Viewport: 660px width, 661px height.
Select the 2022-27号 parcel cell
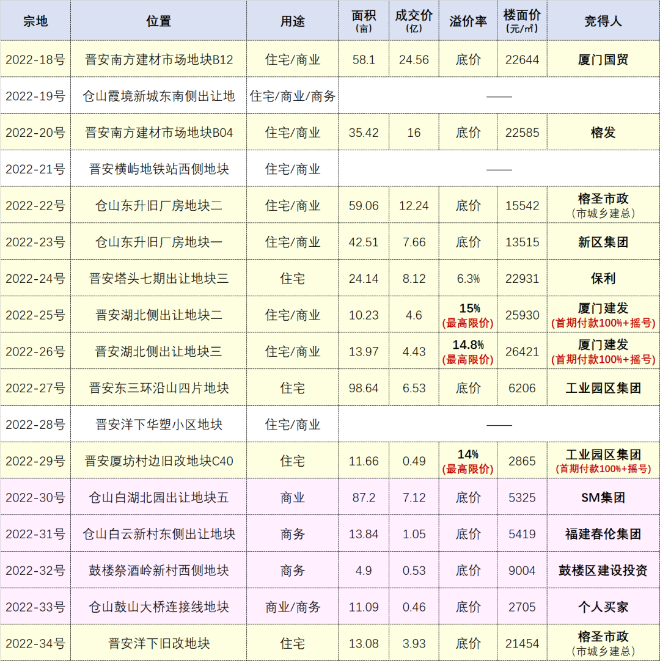[x=35, y=388]
